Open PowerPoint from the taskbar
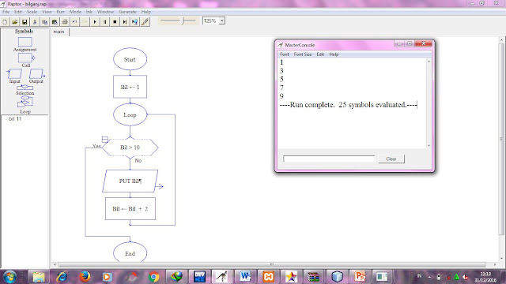506x284 pixels. pyautogui.click(x=360, y=277)
